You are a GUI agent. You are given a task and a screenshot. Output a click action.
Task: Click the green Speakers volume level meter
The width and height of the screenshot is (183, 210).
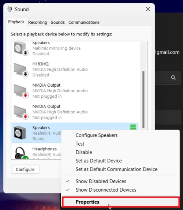133,127
